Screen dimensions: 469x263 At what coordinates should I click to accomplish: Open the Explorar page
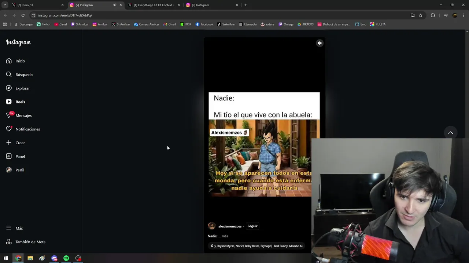click(18, 88)
